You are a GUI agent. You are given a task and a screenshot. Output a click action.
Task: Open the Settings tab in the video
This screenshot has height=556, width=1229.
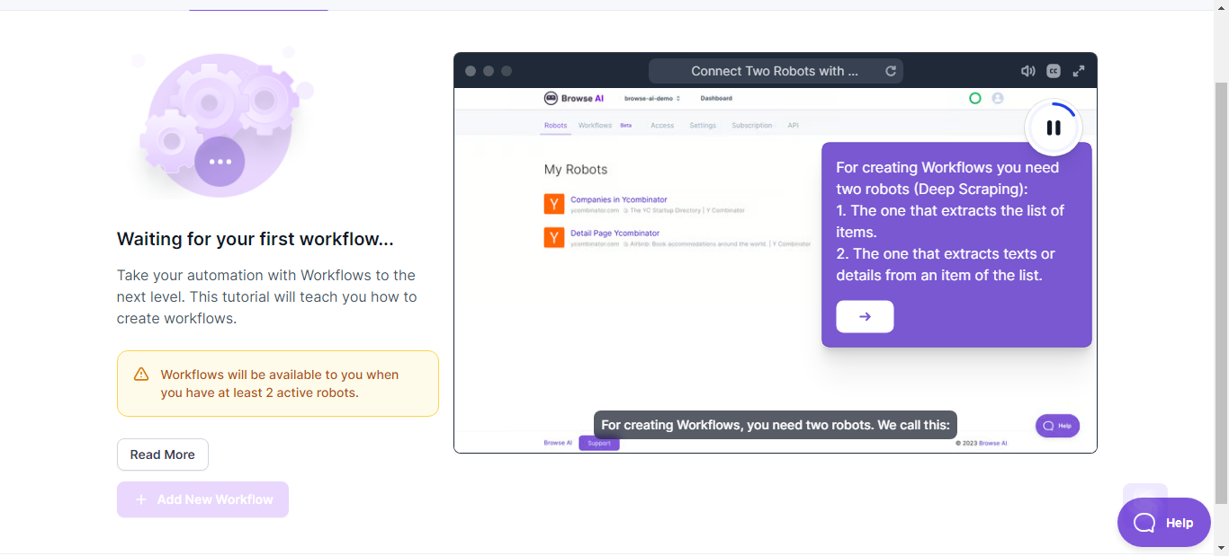(703, 126)
